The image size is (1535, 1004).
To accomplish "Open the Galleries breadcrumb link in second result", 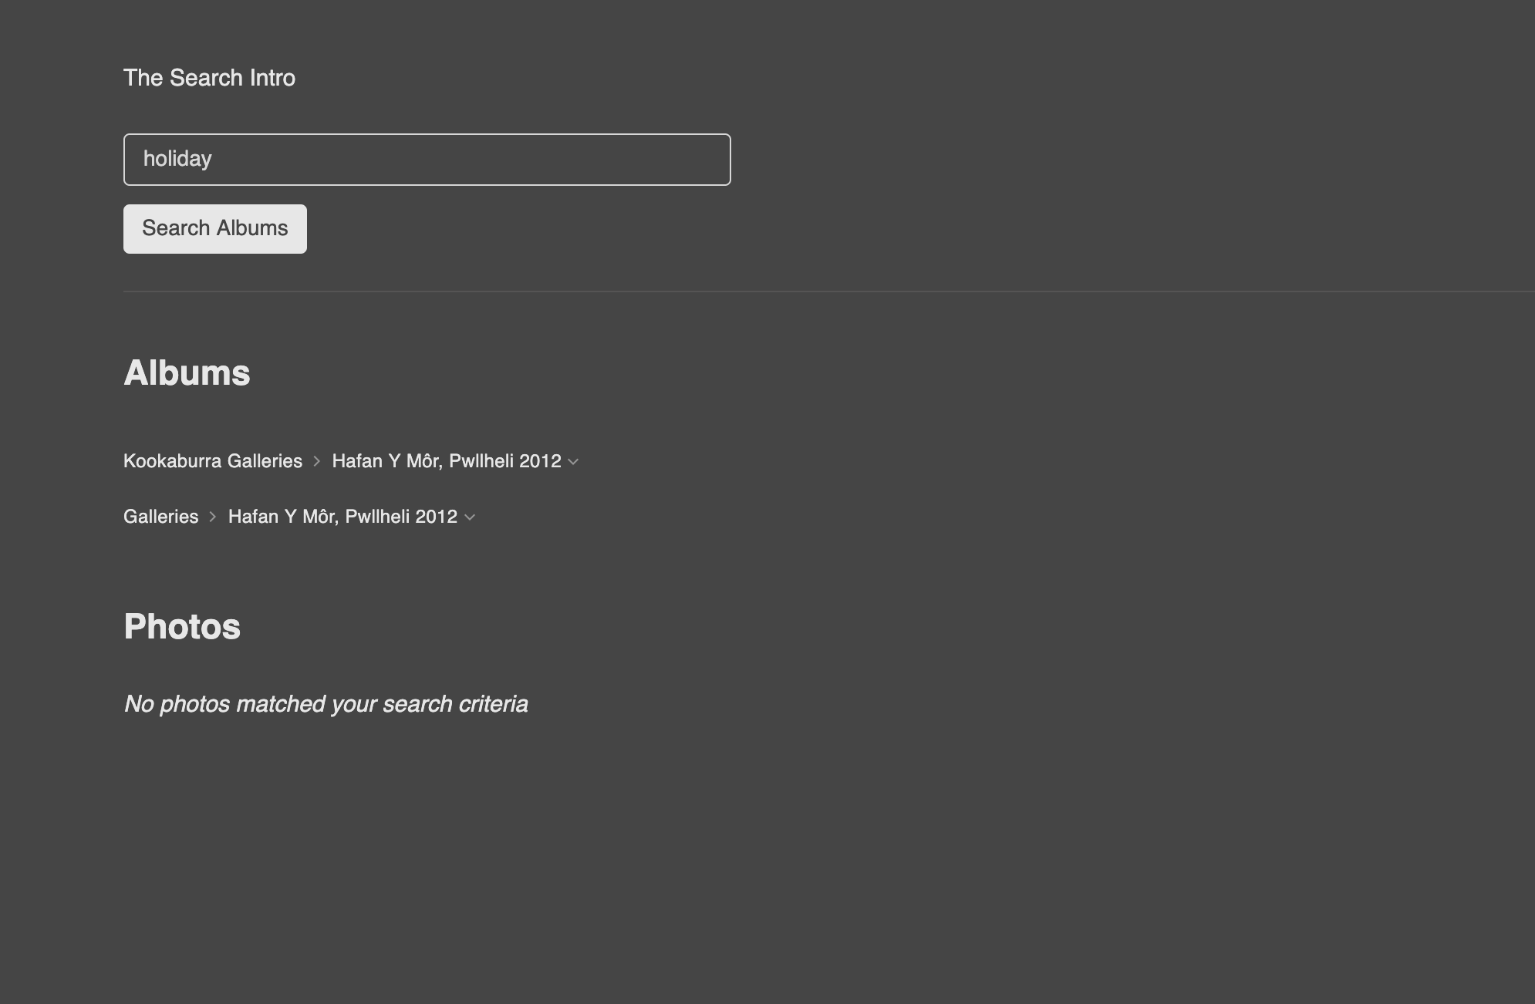I will pos(161,517).
